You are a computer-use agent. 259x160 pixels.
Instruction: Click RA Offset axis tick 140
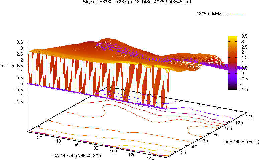150,158
